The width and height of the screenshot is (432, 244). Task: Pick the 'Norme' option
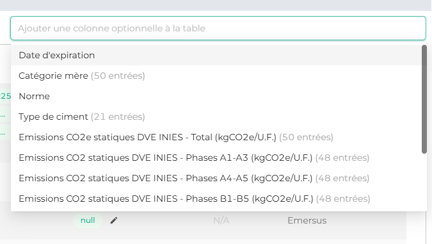[216, 96]
